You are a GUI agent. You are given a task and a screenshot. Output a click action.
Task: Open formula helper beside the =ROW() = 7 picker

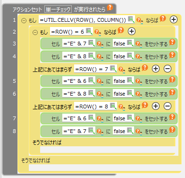(x=122, y=70)
